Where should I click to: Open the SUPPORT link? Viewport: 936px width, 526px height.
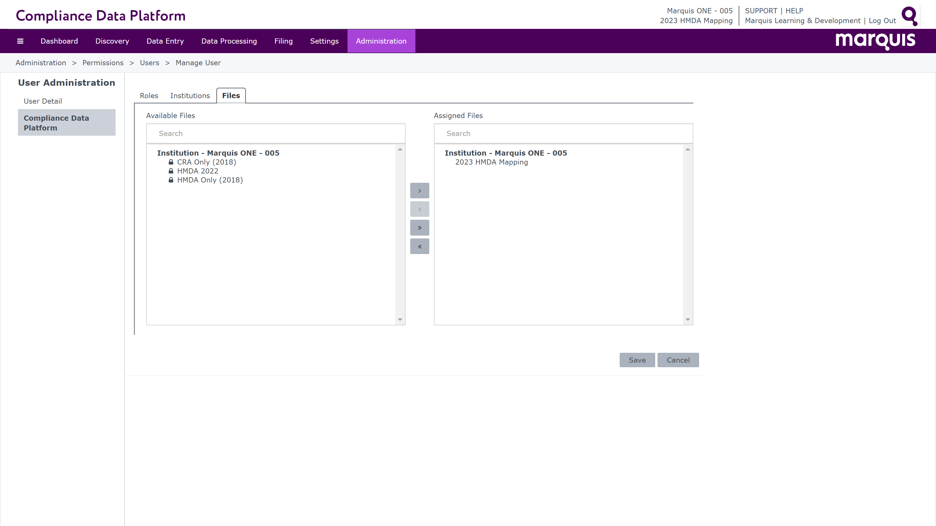tap(761, 11)
